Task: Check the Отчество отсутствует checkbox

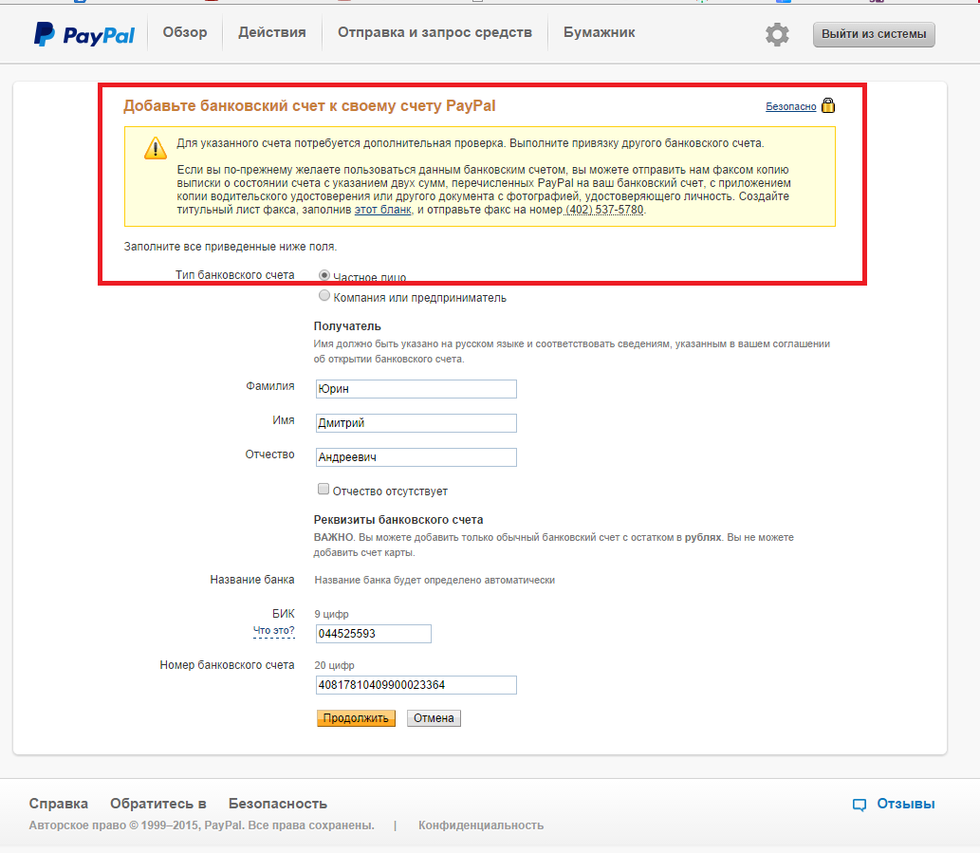Action: 324,490
